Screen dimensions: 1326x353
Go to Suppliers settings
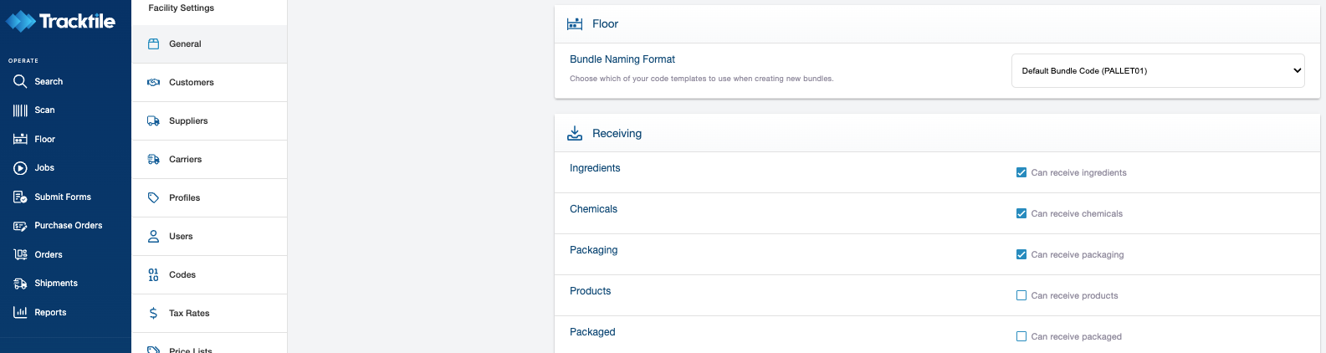tap(188, 121)
